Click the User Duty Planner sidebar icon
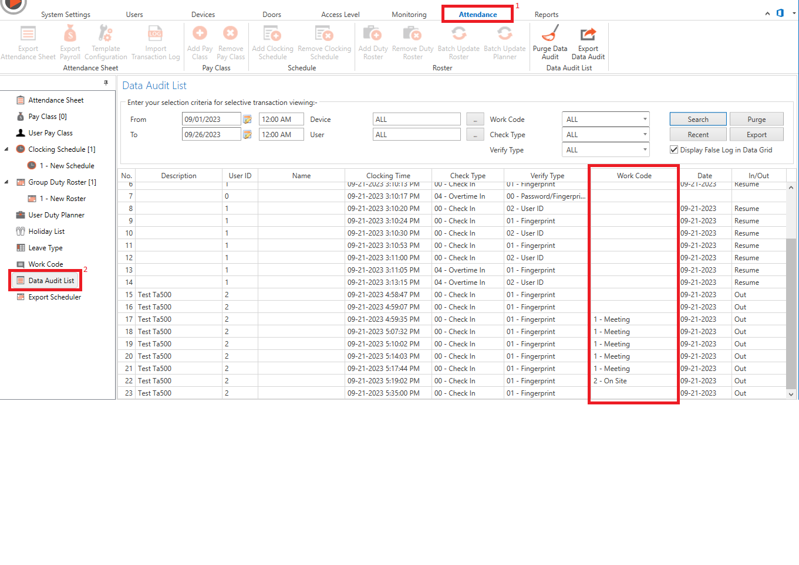This screenshot has height=565, width=799. click(x=21, y=215)
